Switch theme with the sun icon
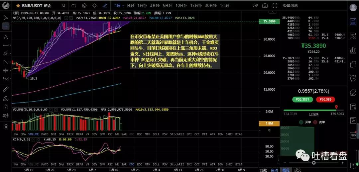 coord(94,6)
